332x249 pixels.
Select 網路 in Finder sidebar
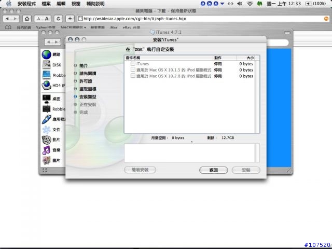coord(51,54)
